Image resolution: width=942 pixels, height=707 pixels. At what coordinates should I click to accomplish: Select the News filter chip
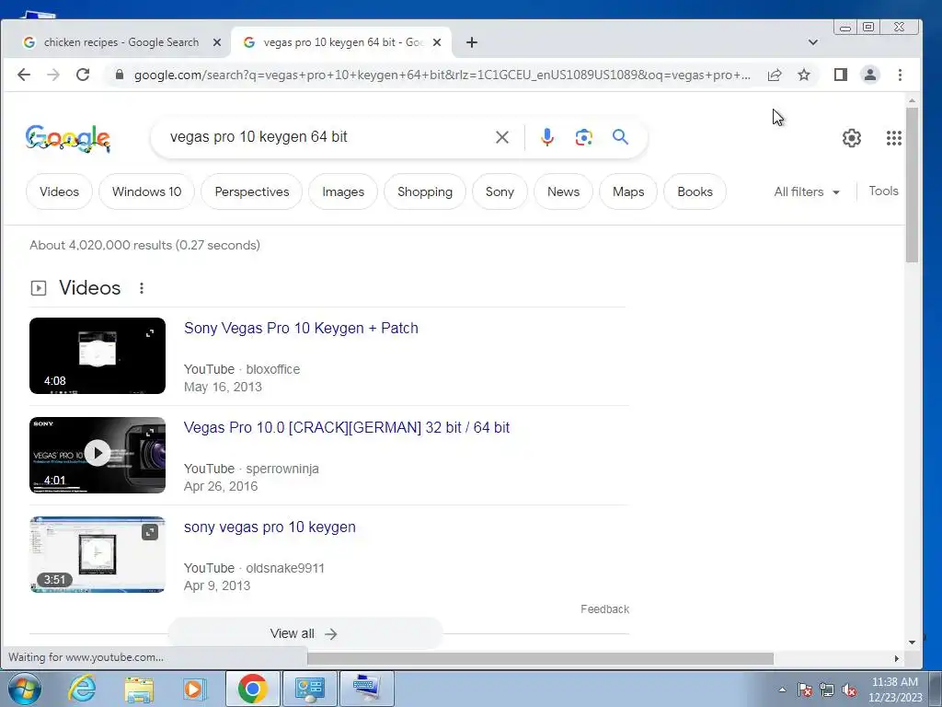(x=564, y=191)
